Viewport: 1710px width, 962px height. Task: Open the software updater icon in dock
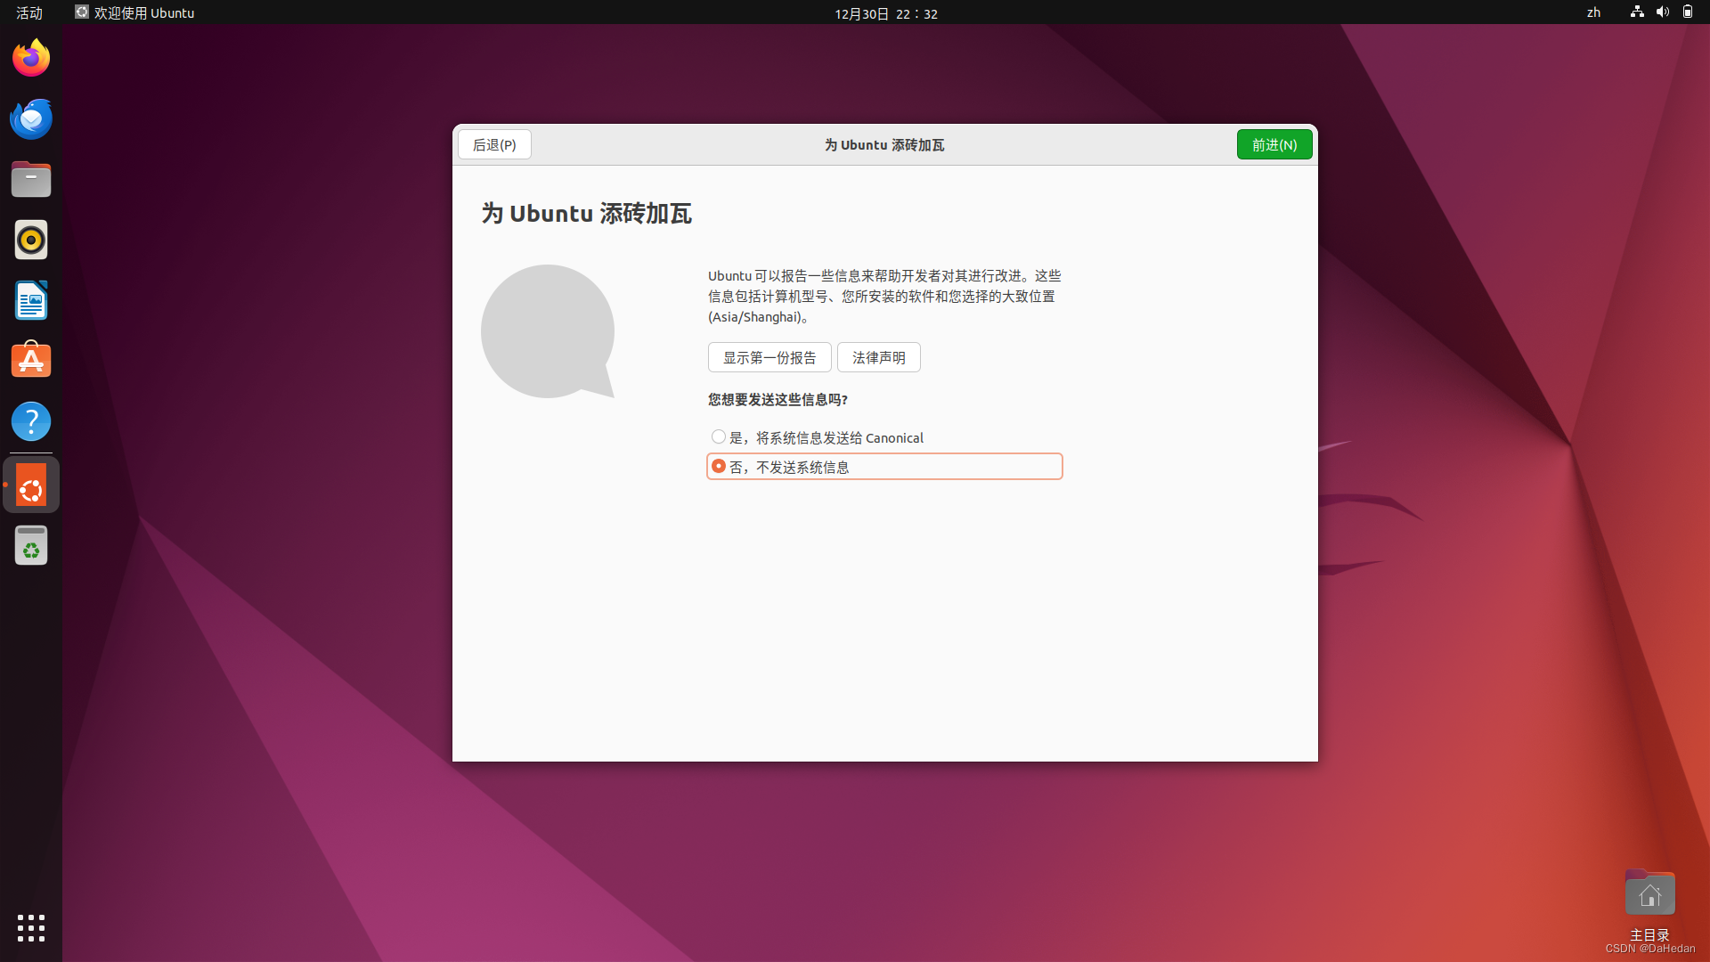[30, 545]
